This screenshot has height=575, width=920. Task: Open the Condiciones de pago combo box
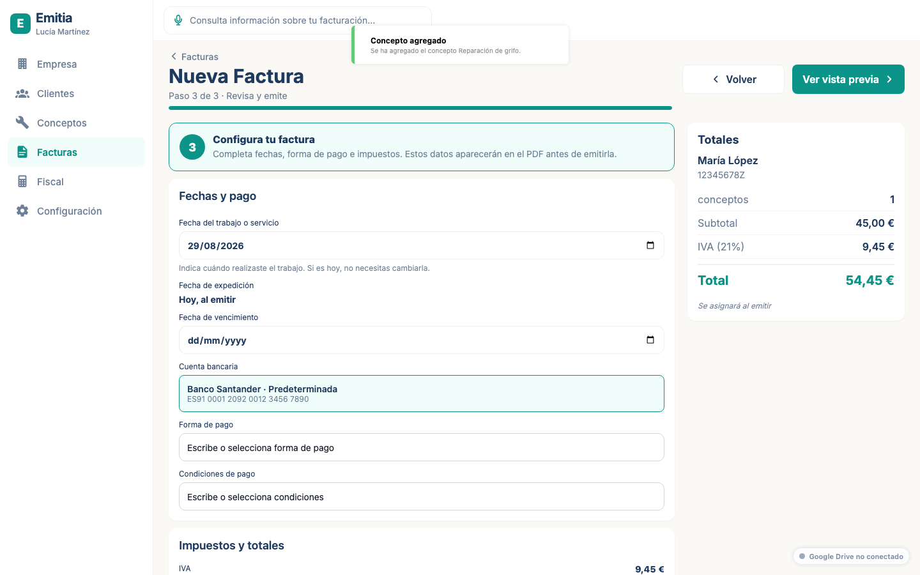point(422,496)
